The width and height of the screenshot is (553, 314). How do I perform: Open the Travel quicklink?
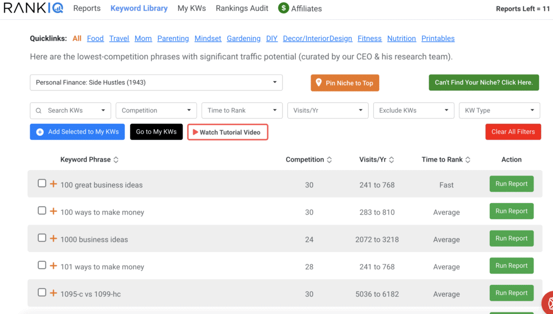[x=119, y=38]
